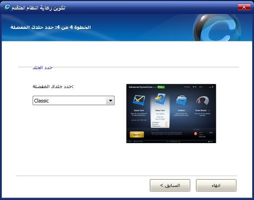Click the Deep Care padlock icon in preview
Screen dimensions: 254x200
coord(160,99)
